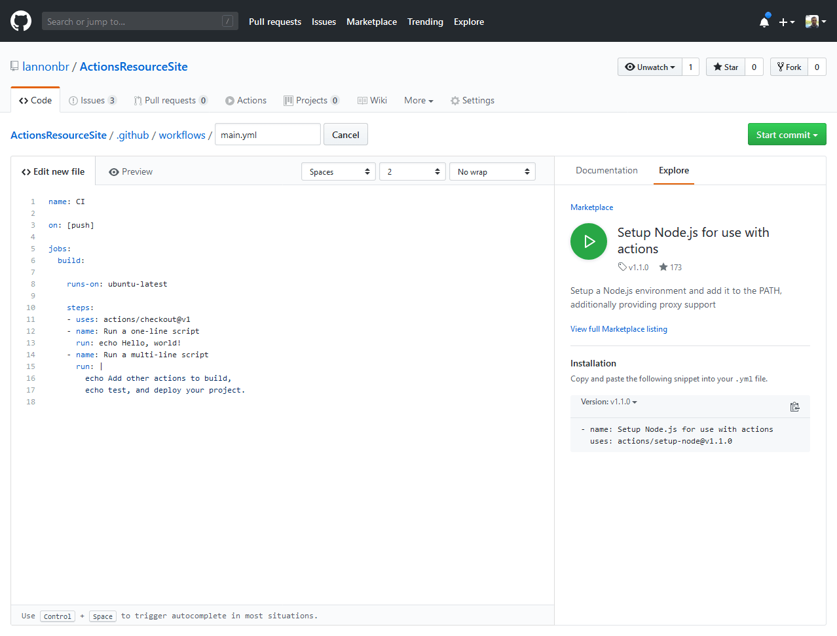
Task: Select the Code tab
Action: [x=35, y=100]
